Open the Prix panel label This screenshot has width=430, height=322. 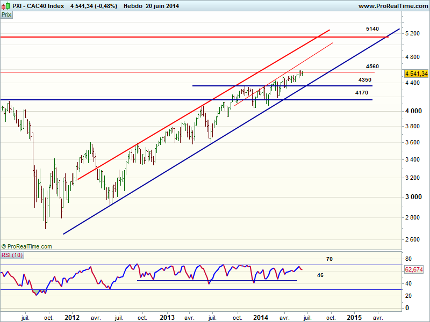click(x=6, y=15)
